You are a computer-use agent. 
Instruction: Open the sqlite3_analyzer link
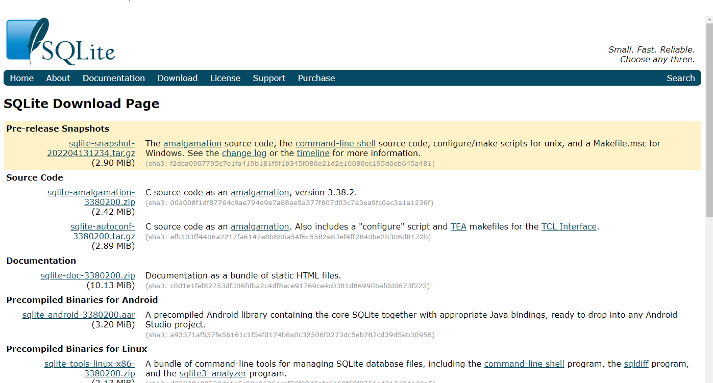point(213,374)
